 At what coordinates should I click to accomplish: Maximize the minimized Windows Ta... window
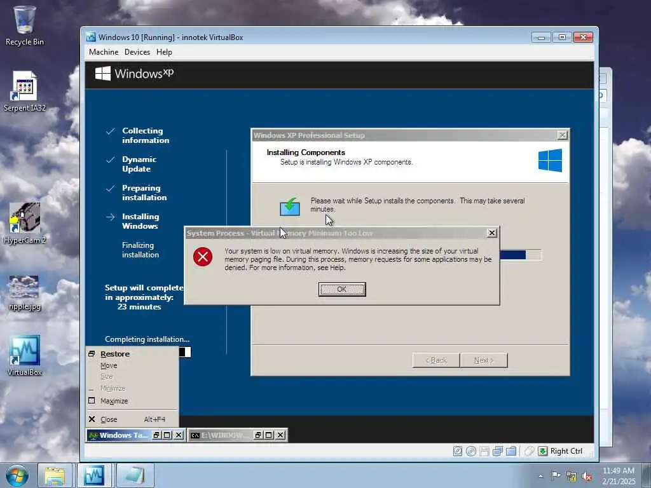tap(167, 435)
